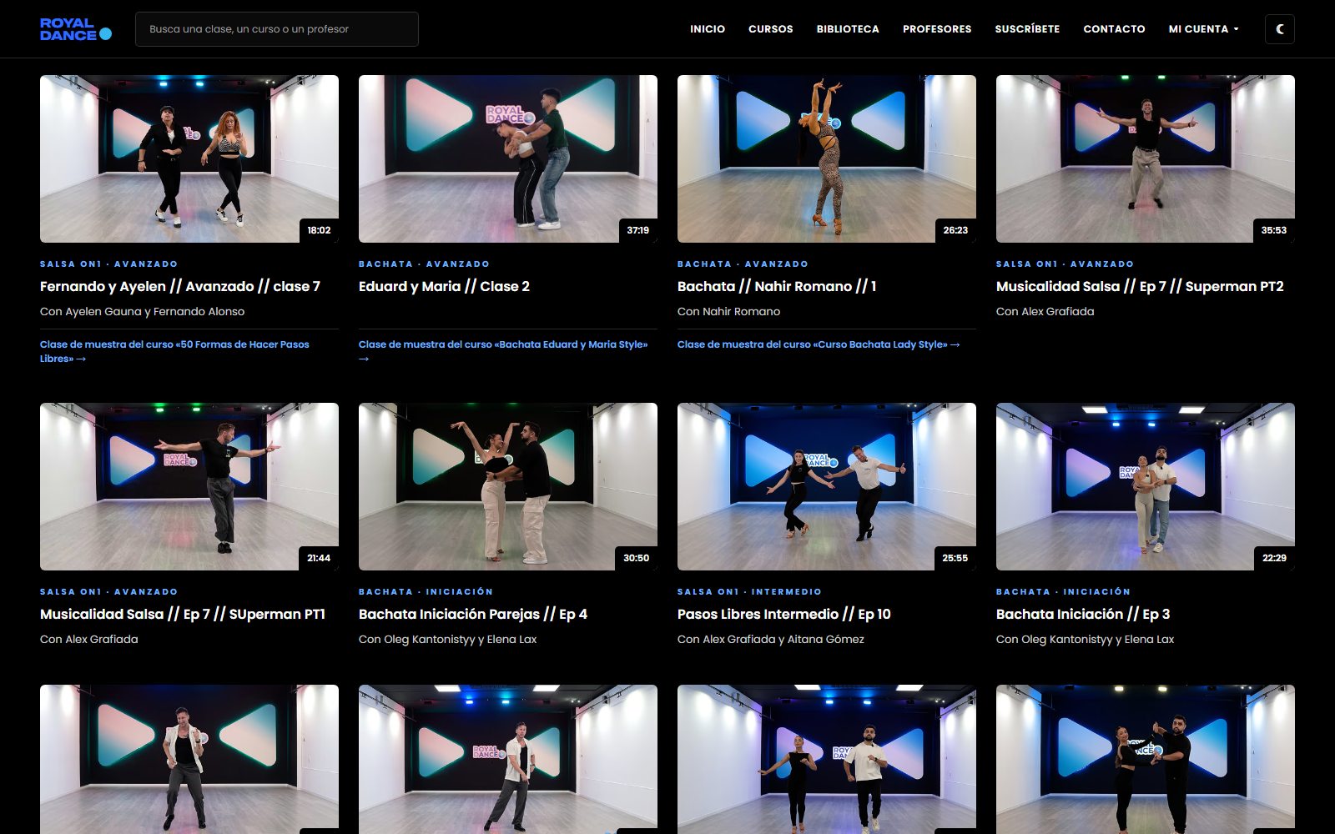The image size is (1335, 834).
Task: Click 'Con Ayelen Gauna y Fernando Alonso' text
Action: (143, 311)
